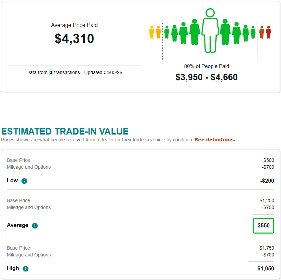The image size is (281, 280).
Task: Click the highlighted $550 average value box
Action: 264,225
